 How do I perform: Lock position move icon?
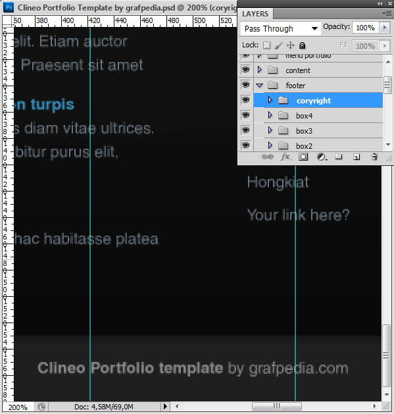290,45
